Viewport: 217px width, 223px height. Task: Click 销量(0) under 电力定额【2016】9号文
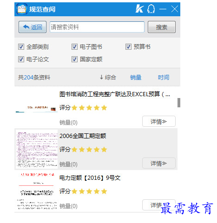[68, 206]
